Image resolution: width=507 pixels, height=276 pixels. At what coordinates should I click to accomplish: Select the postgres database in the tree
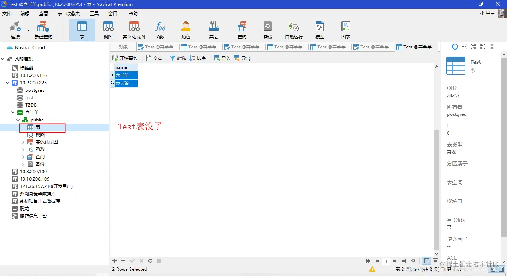(35, 90)
